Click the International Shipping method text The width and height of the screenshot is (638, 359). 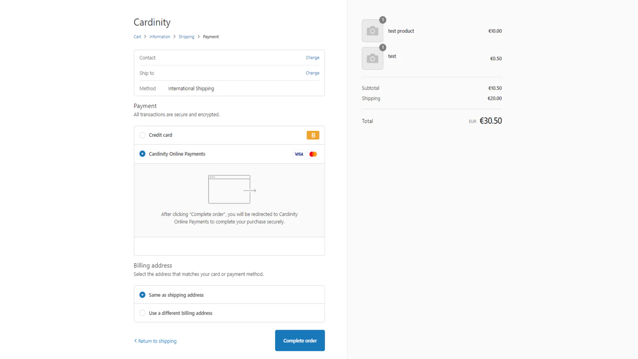191,89
